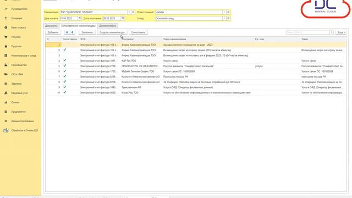This screenshot has height=198, width=352.
Task: Focus the table search input field
Action: pos(307,32)
